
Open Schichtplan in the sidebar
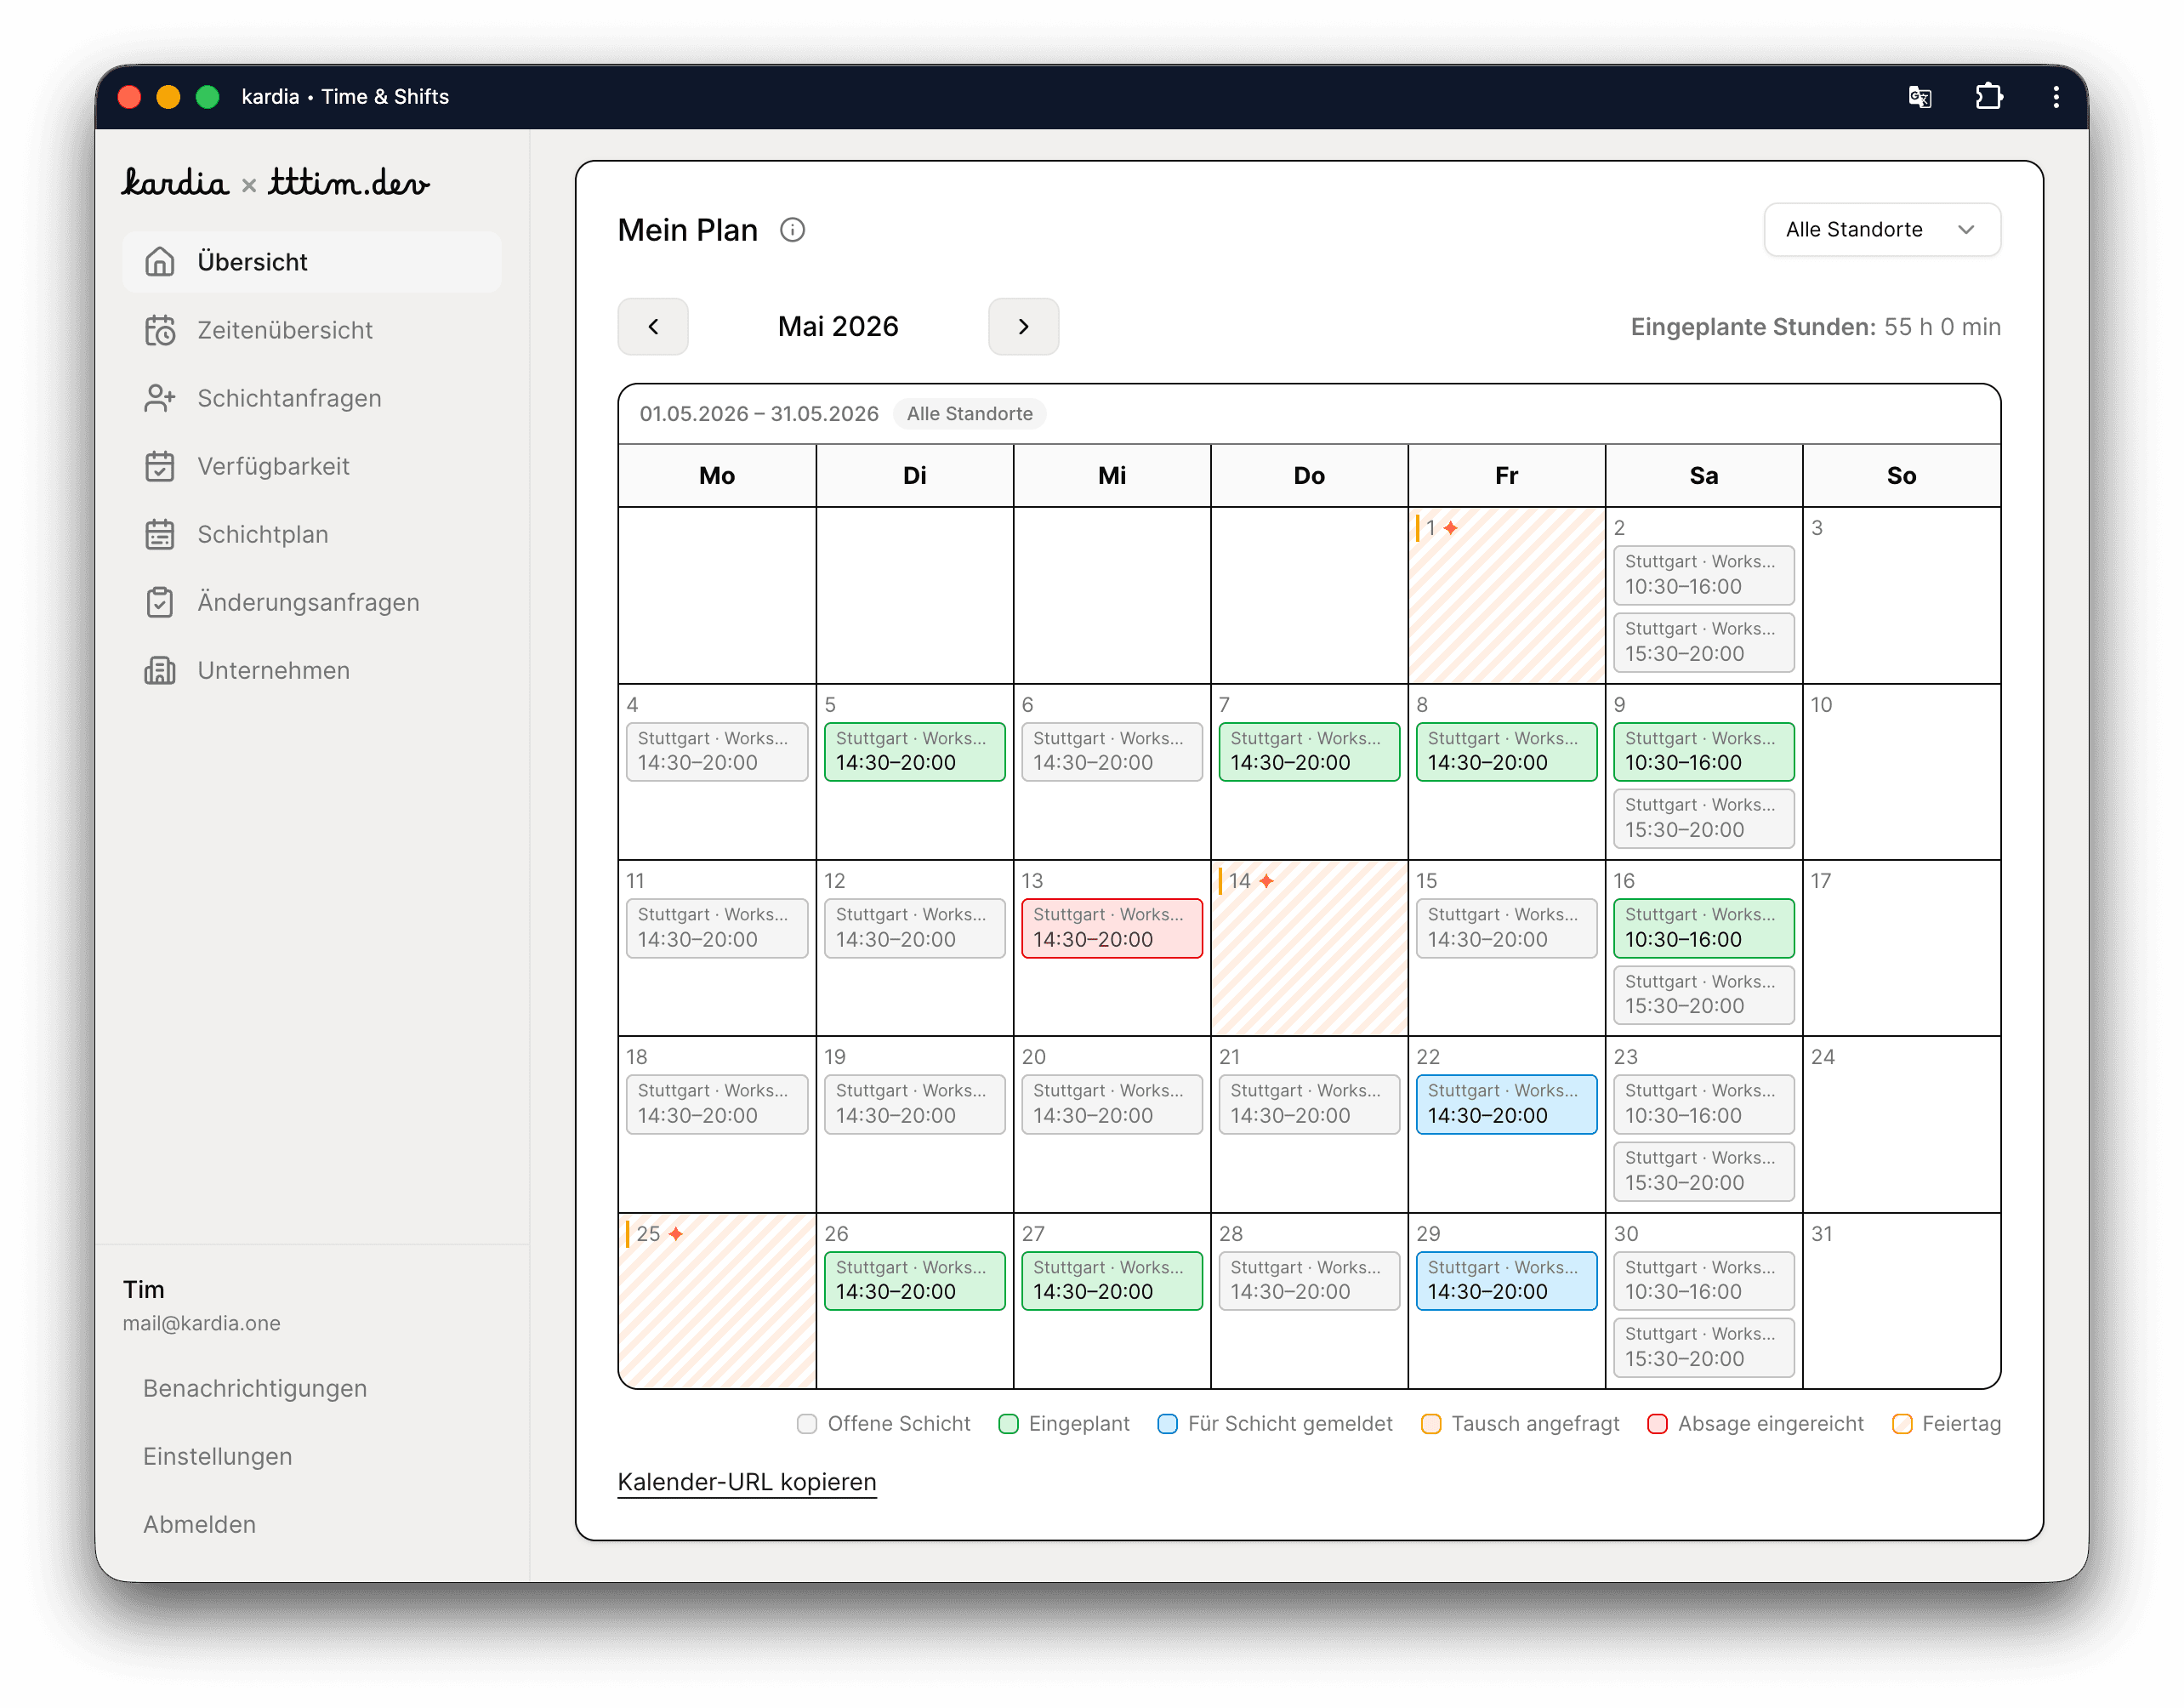click(312, 534)
